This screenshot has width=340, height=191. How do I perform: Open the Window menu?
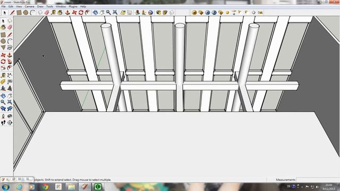61,6
